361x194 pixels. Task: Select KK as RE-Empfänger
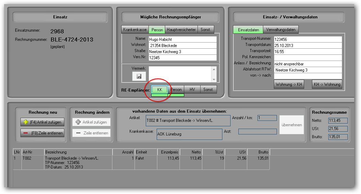pyautogui.click(x=159, y=90)
